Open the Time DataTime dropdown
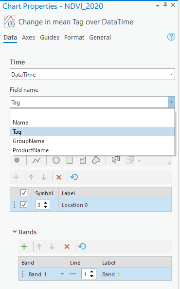The height and width of the screenshot is (289, 180). click(x=92, y=75)
